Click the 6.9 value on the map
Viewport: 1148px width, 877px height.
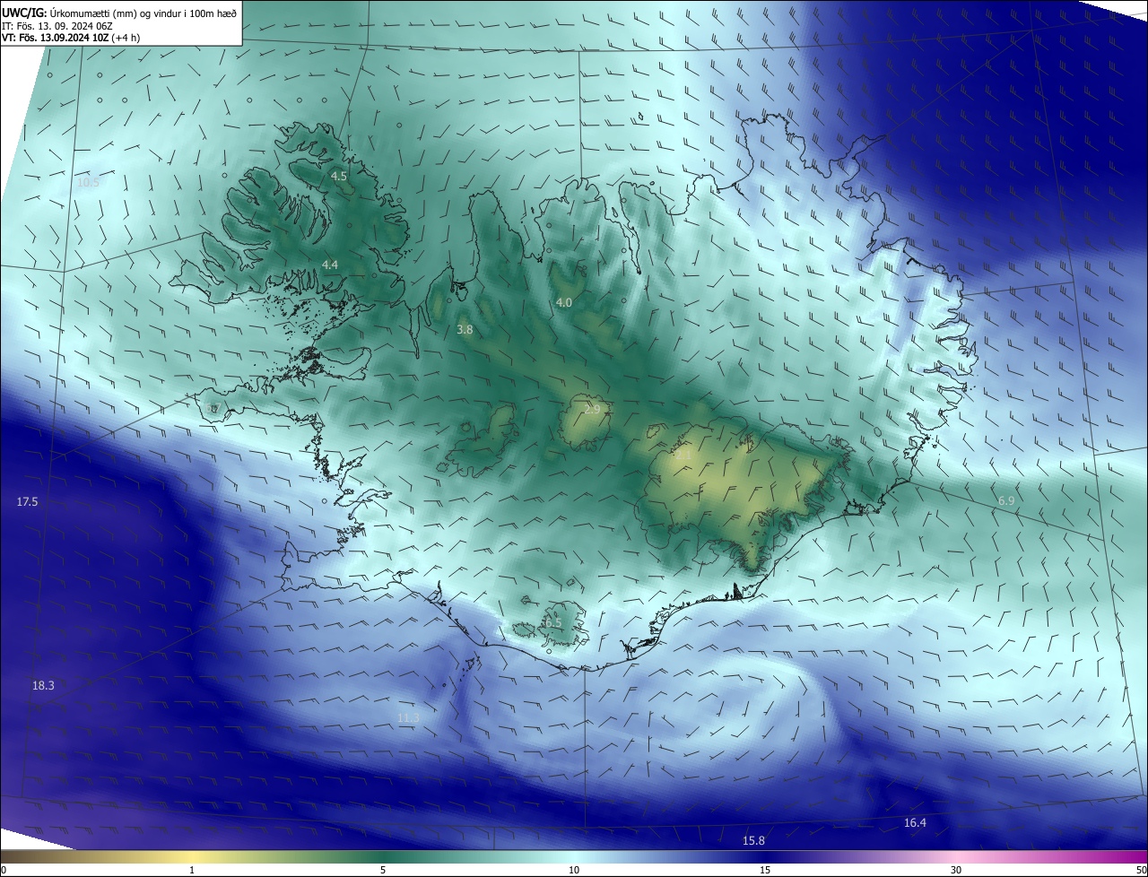click(1006, 500)
